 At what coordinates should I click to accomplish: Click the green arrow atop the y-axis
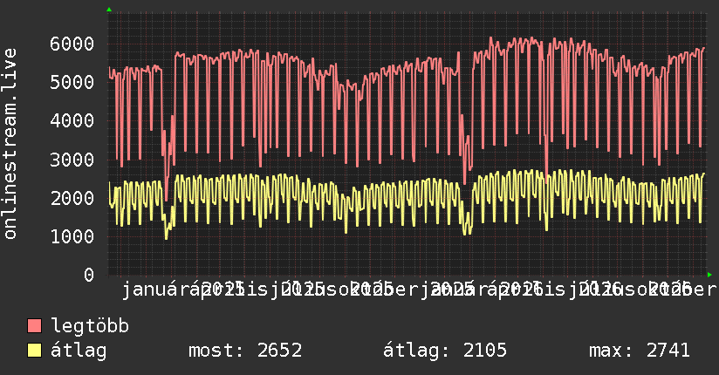[109, 10]
